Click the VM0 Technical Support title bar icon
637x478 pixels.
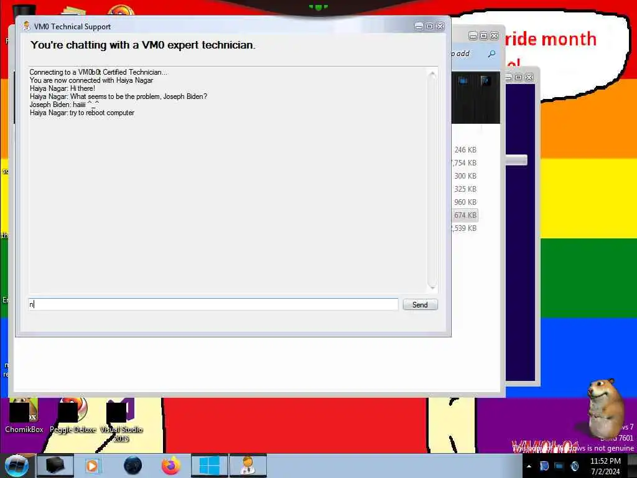tap(27, 26)
